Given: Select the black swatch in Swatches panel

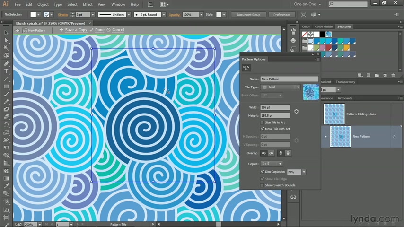Looking at the screenshot, I should coord(323,34).
